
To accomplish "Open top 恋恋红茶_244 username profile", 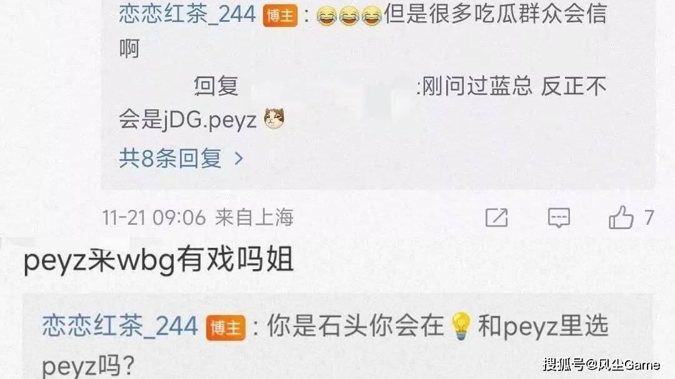I will 187,14.
